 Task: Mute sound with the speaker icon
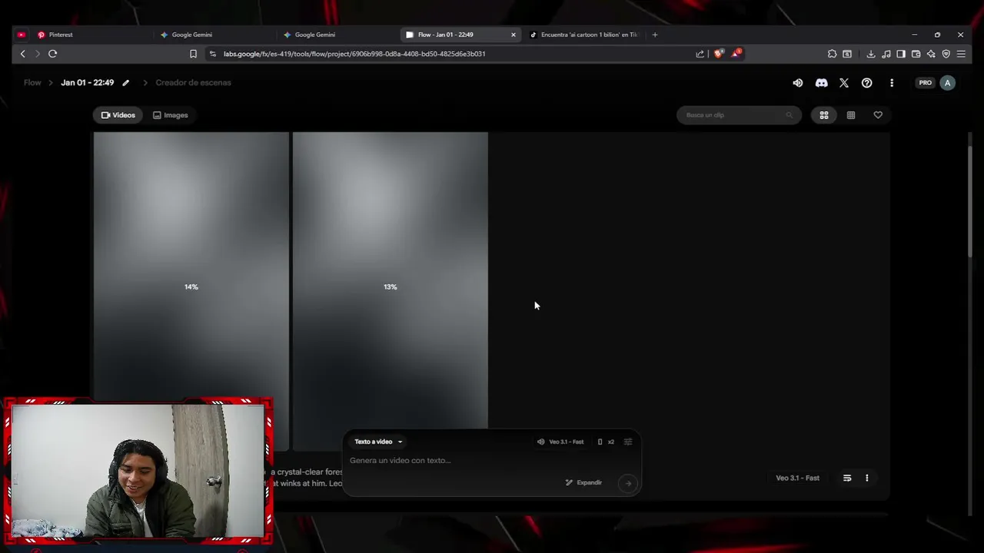tap(798, 83)
